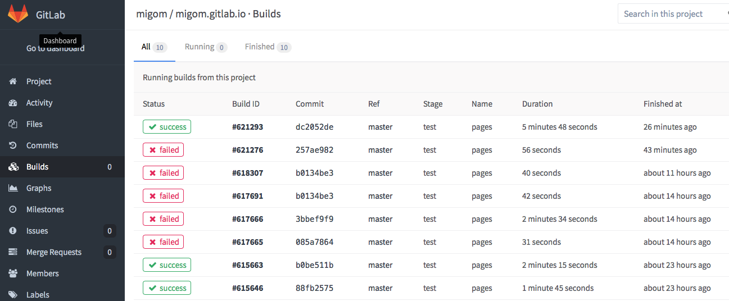This screenshot has width=729, height=301.
Task: Click the Members group icon
Action: [13, 273]
